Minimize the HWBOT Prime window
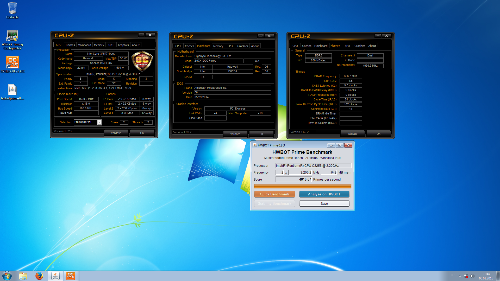Image resolution: width=500 pixels, height=281 pixels. click(x=331, y=145)
